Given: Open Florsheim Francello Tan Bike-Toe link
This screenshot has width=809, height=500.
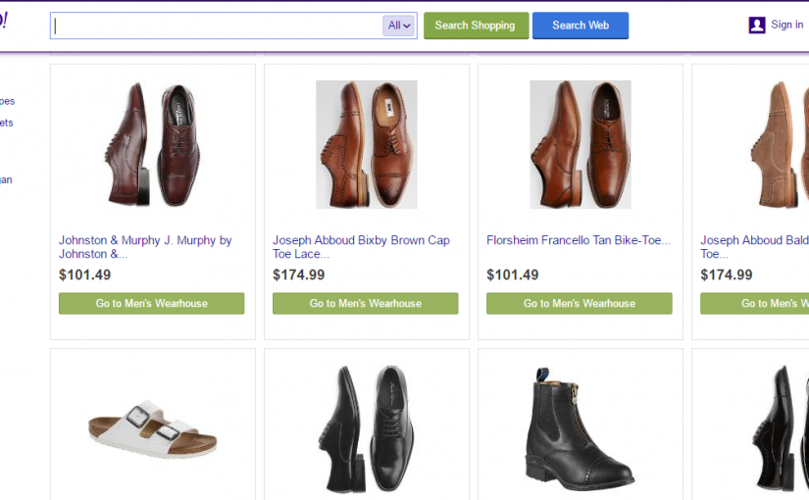Looking at the screenshot, I should pos(579,240).
